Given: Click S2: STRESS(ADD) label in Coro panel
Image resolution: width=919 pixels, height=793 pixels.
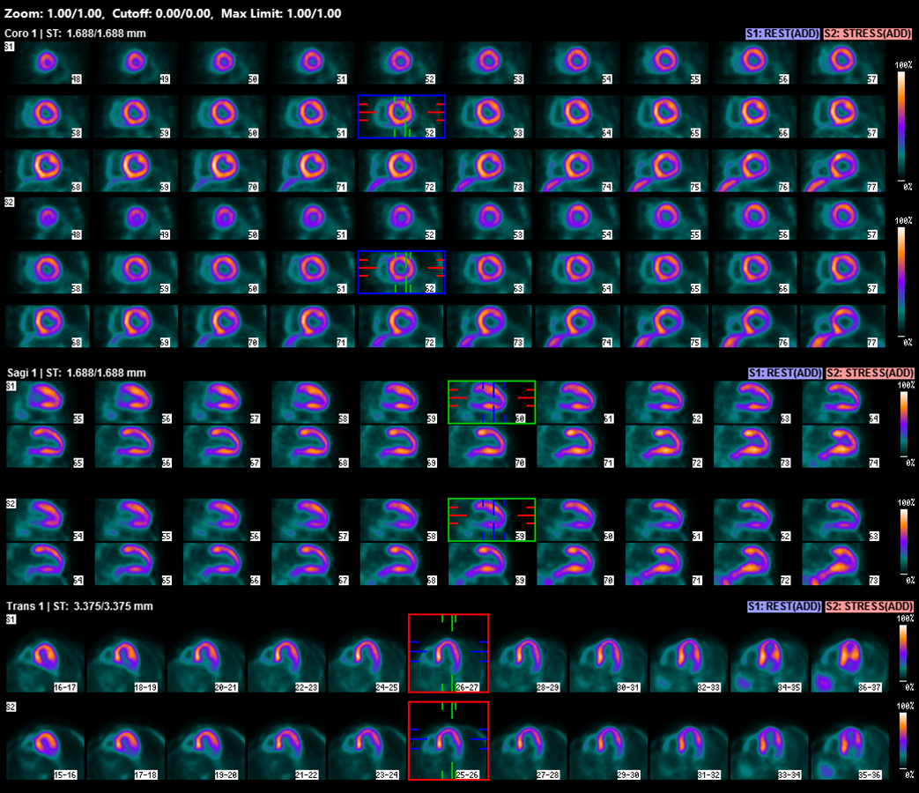Looking at the screenshot, I should click(868, 33).
